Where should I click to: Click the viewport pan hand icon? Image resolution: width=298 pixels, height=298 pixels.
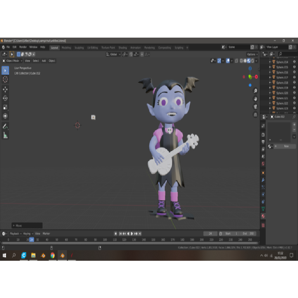click(256, 99)
